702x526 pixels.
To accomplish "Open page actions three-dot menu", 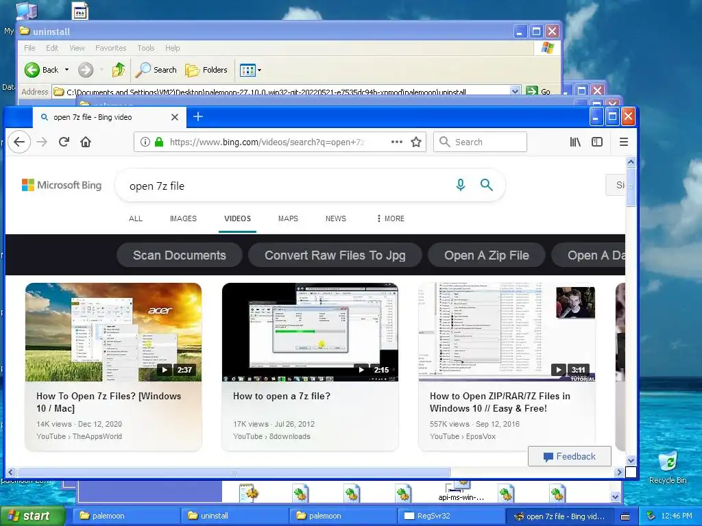I will pos(397,142).
